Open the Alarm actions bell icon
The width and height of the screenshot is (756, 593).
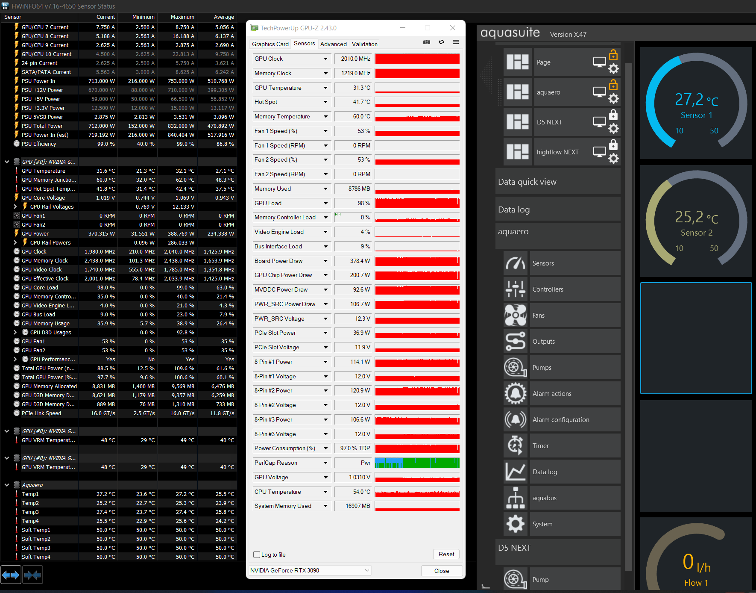coord(516,394)
